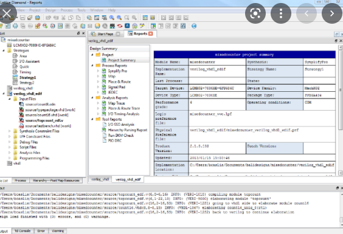This screenshot has width=343, height=234.
Task: Click the Zoom In magnifier icon
Action: (111, 18)
